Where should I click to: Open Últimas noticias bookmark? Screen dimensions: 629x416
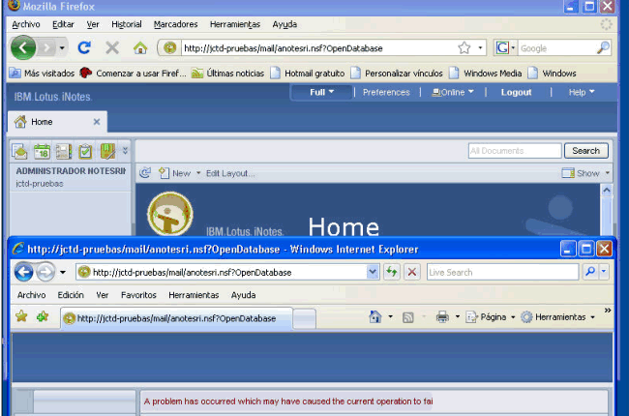(227, 74)
